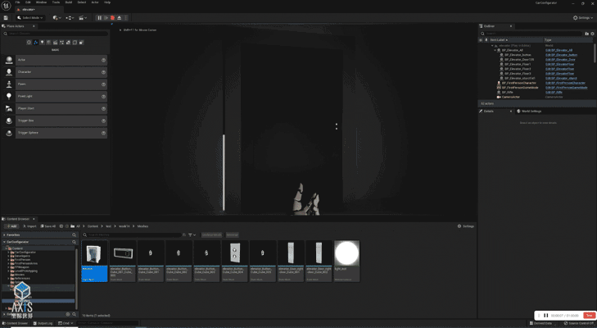Select CameraActor in the Outliner
Image resolution: width=597 pixels, height=328 pixels.
pos(510,97)
